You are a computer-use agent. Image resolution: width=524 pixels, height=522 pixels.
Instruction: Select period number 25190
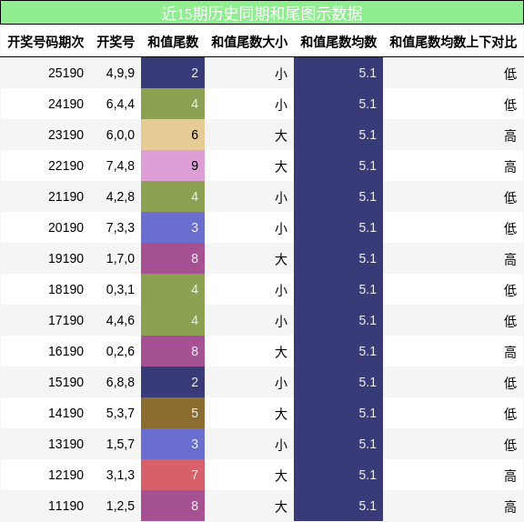(65, 73)
